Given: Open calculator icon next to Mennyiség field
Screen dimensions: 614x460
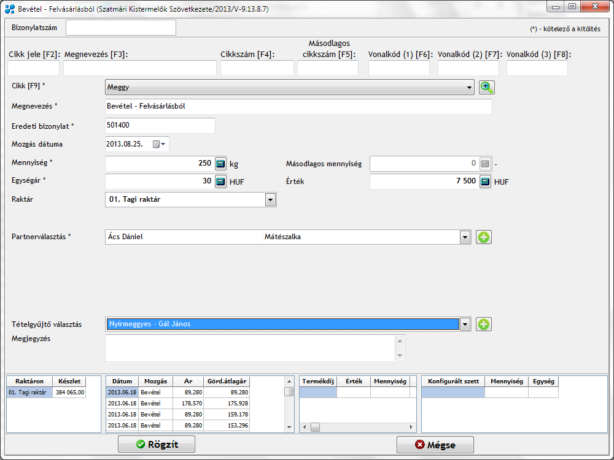Looking at the screenshot, I should (x=221, y=164).
